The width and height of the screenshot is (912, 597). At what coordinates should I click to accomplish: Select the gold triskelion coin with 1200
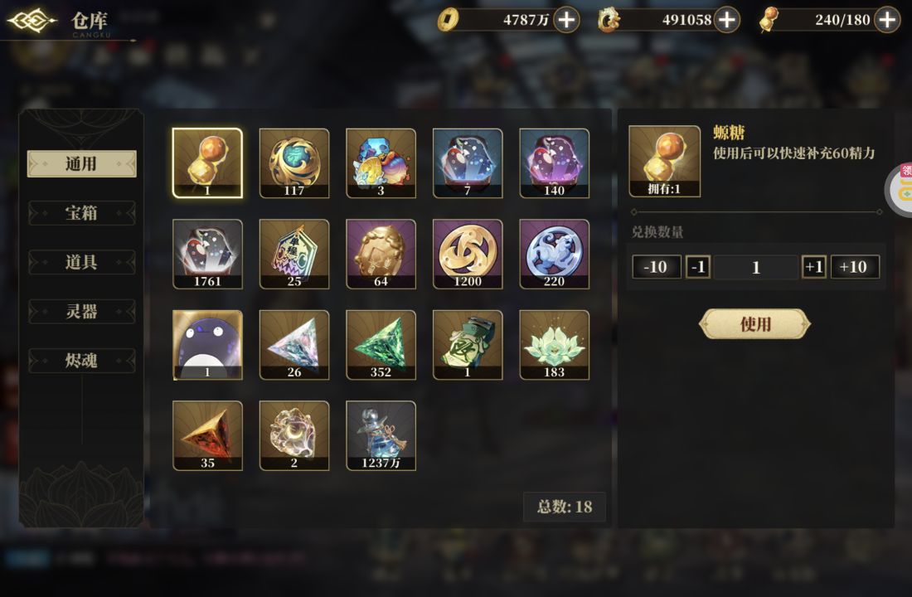point(467,254)
